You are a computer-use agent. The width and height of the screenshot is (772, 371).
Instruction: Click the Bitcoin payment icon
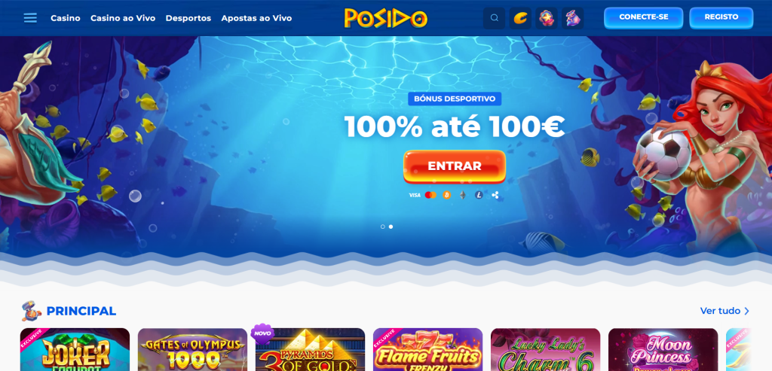(446, 195)
